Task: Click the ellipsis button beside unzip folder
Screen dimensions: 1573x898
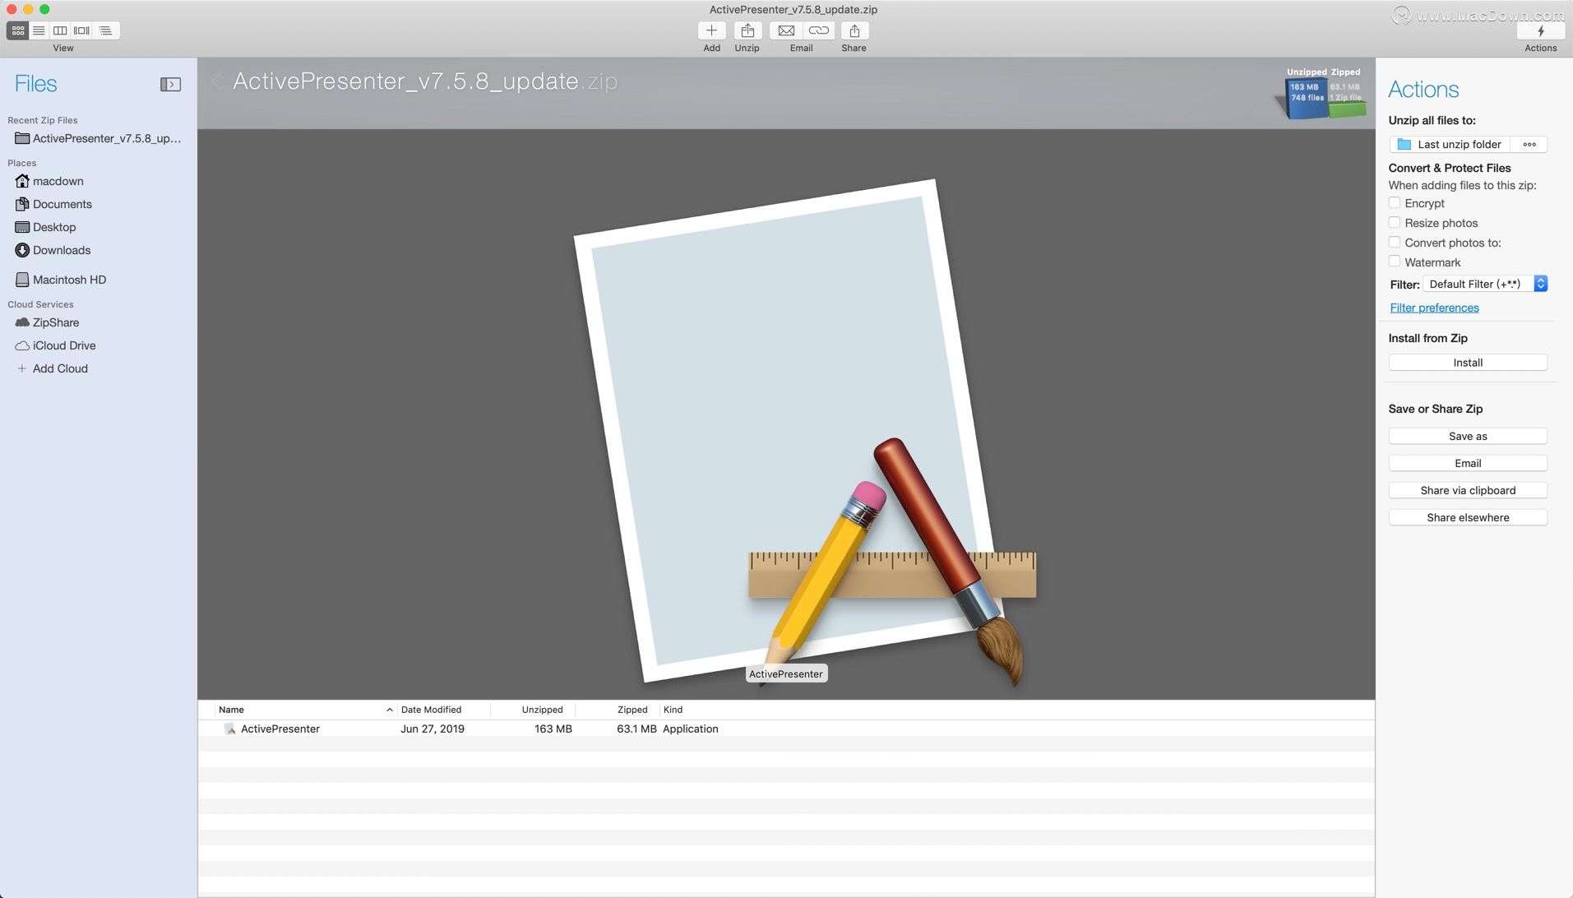Action: click(1529, 144)
